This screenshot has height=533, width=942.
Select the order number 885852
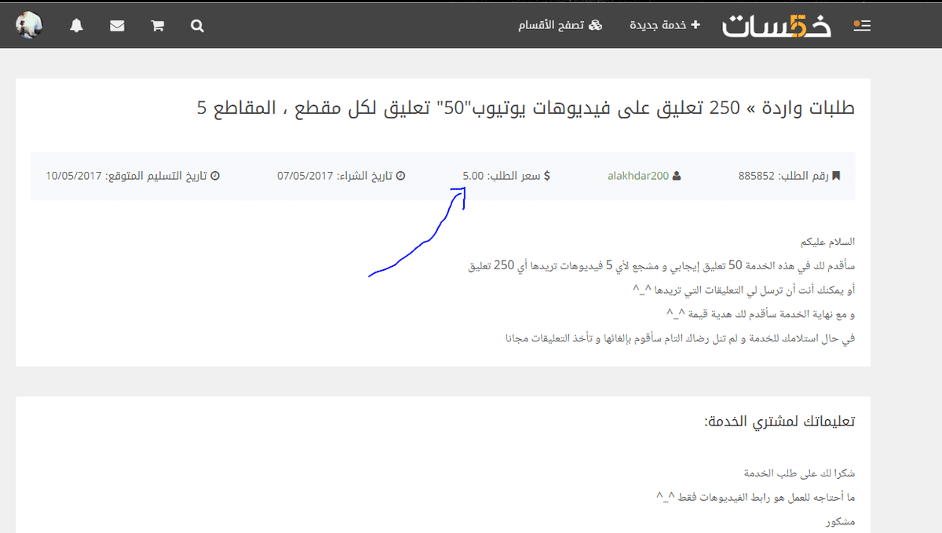coord(756,176)
